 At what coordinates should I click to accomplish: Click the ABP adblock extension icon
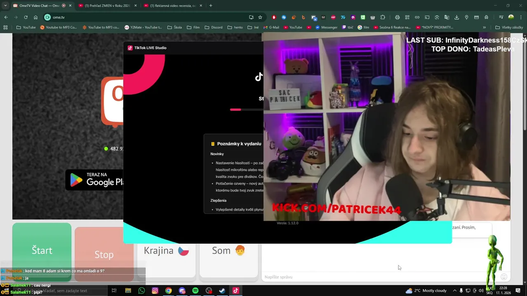click(x=333, y=17)
